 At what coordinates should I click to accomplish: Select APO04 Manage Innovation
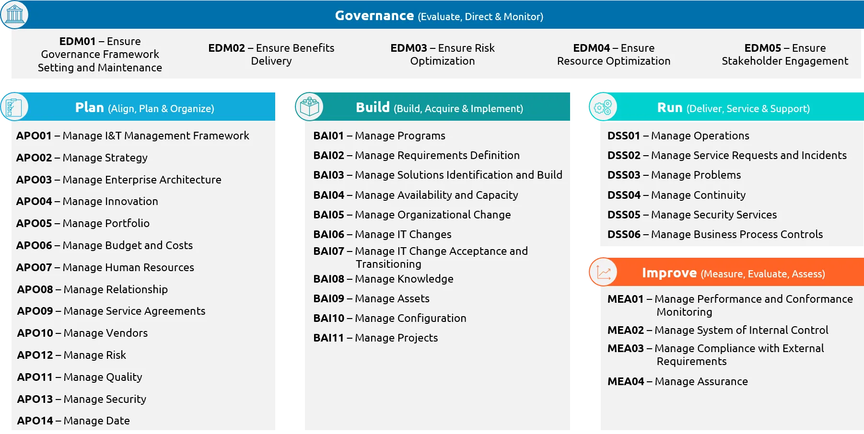point(87,201)
